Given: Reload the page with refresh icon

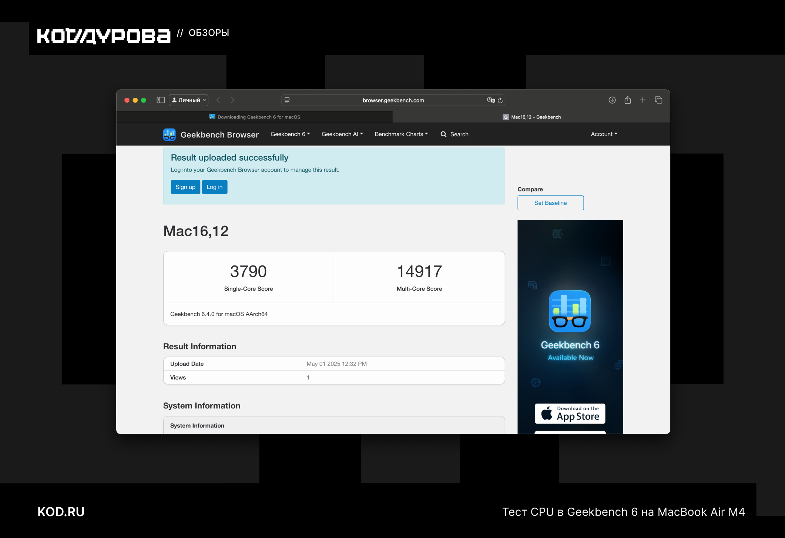Looking at the screenshot, I should (x=500, y=100).
